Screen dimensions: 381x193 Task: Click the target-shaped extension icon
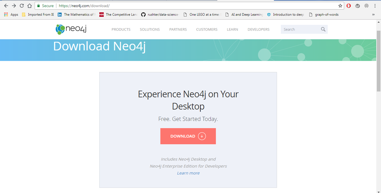click(366, 6)
